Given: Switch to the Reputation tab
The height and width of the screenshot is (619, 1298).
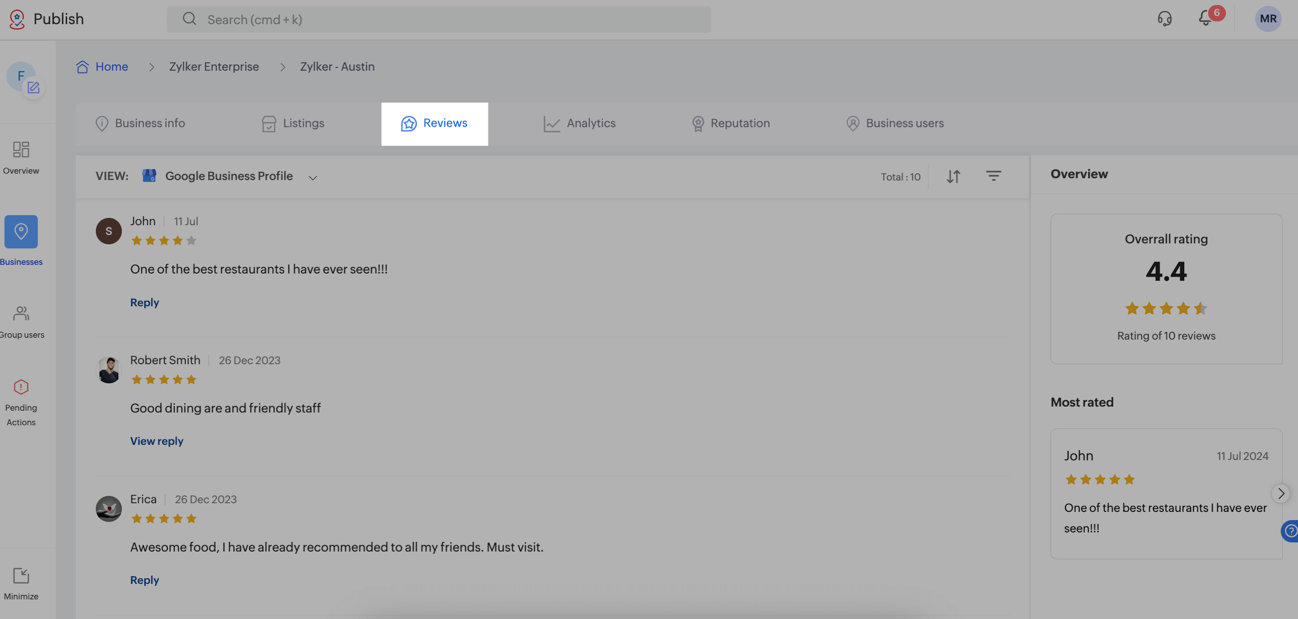Looking at the screenshot, I should 731,123.
